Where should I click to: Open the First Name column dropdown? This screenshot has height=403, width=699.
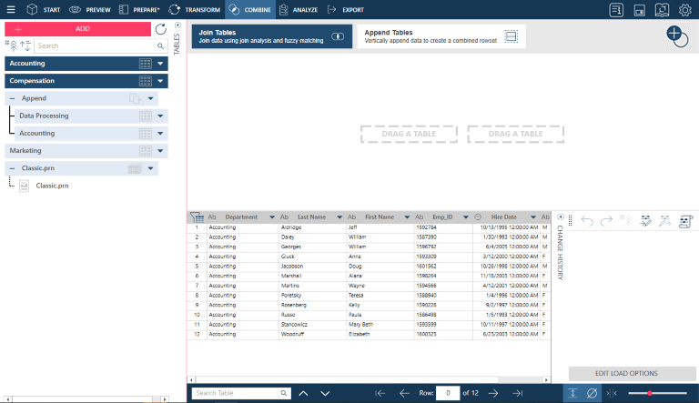pos(407,217)
